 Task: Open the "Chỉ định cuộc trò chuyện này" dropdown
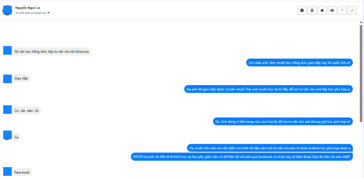click(x=33, y=13)
